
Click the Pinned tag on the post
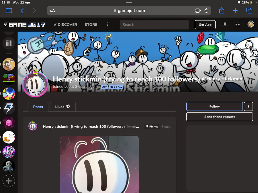(152, 127)
